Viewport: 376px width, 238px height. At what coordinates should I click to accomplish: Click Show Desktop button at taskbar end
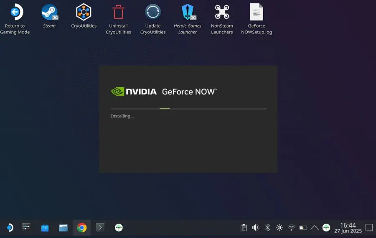[x=369, y=228]
